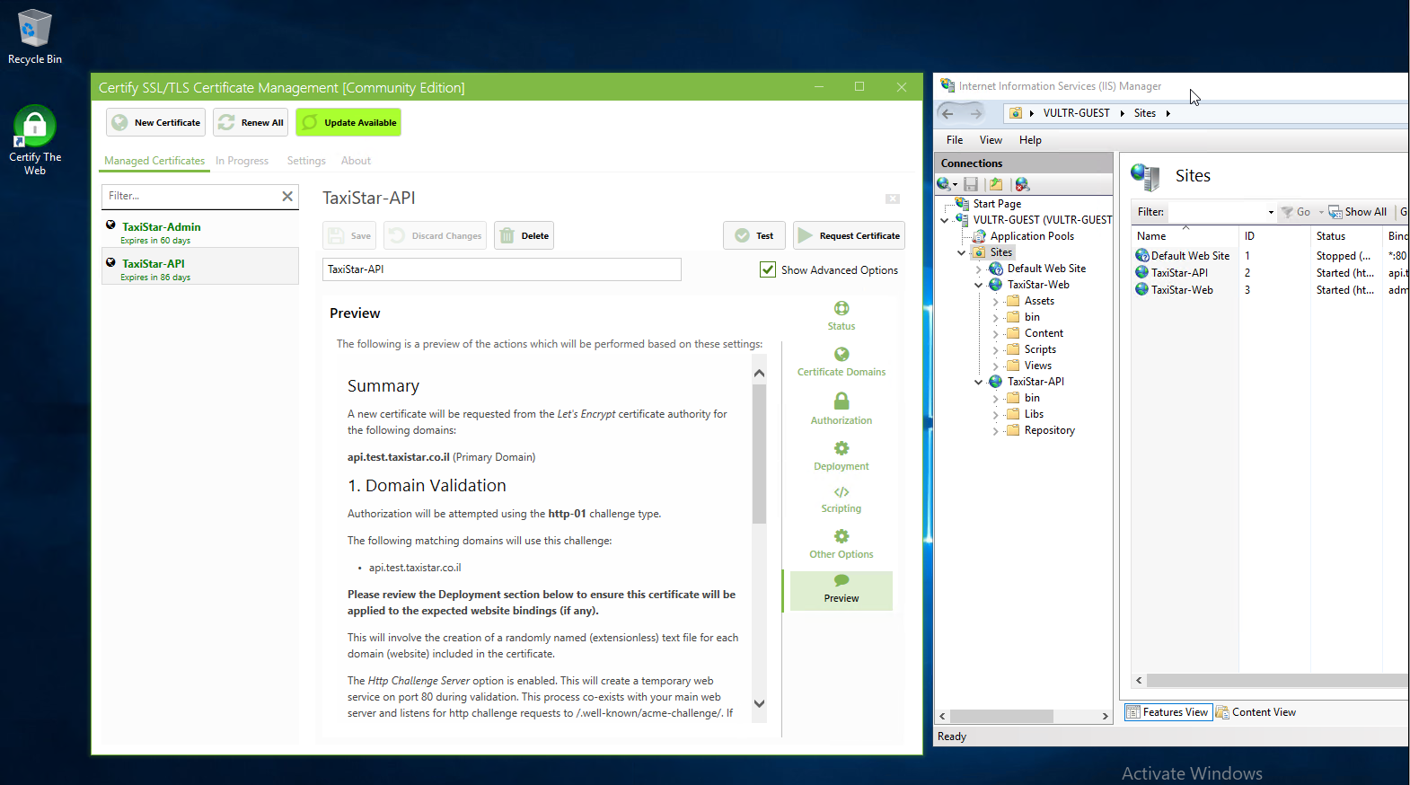Click Connections toolbar connect globe icon

[945, 184]
